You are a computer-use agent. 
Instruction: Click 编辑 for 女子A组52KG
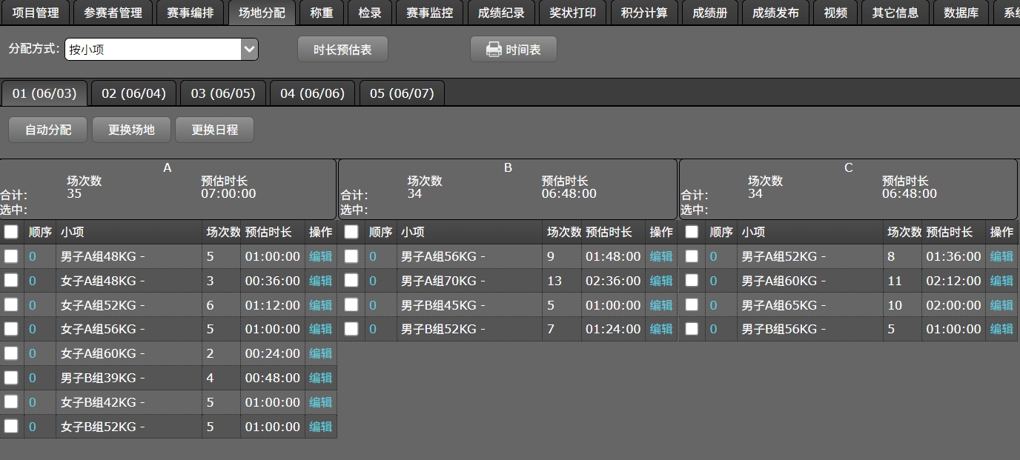point(320,304)
